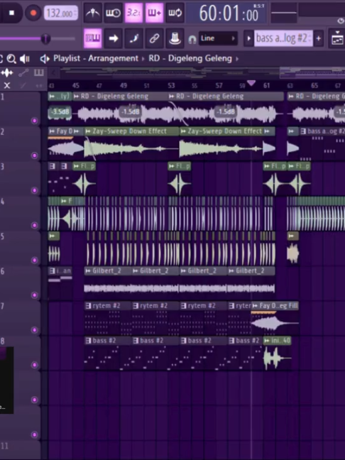The height and width of the screenshot is (460, 345).
Task: Toggle the 3.2.1 countdown before recording
Action: (x=133, y=13)
